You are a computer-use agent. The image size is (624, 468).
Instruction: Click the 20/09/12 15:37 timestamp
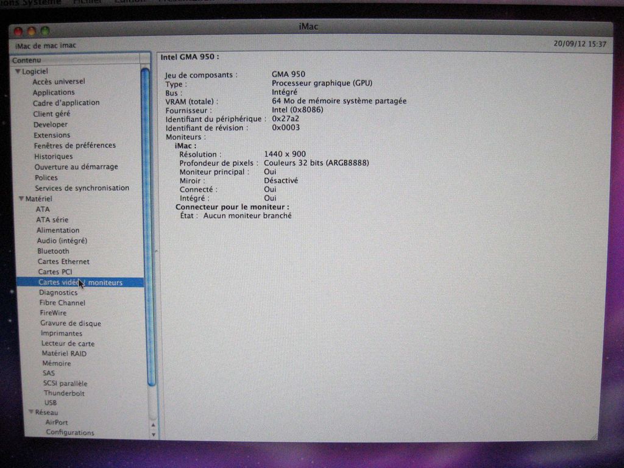point(580,44)
